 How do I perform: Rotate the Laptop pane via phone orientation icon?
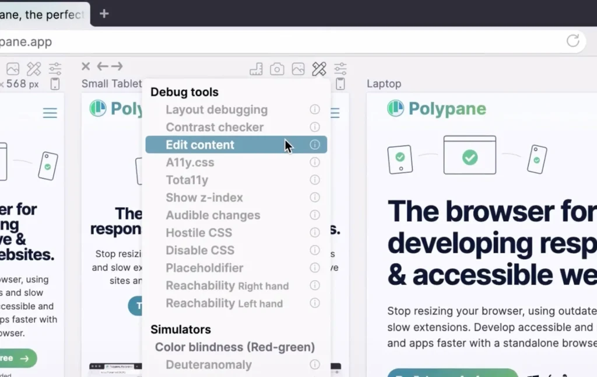pos(340,83)
